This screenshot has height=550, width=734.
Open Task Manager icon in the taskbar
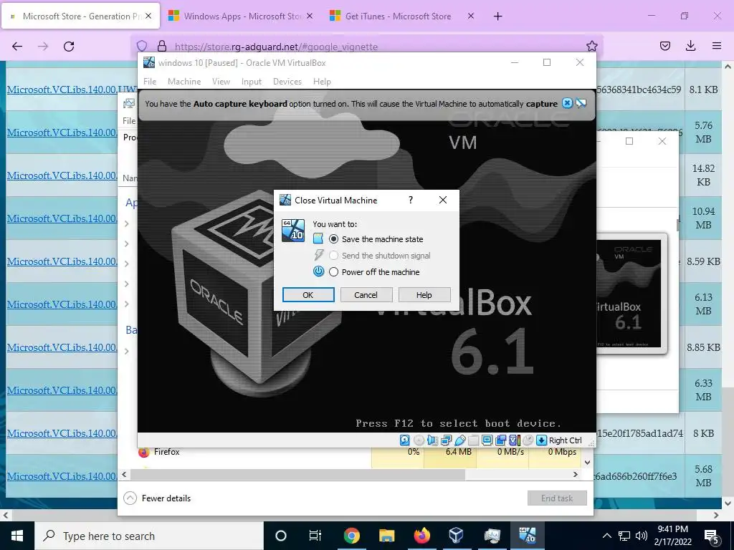point(492,536)
